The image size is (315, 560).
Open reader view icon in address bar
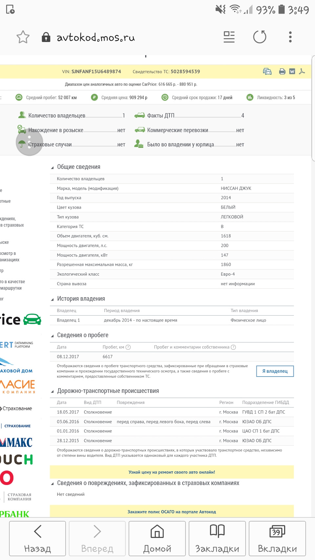[x=229, y=37]
